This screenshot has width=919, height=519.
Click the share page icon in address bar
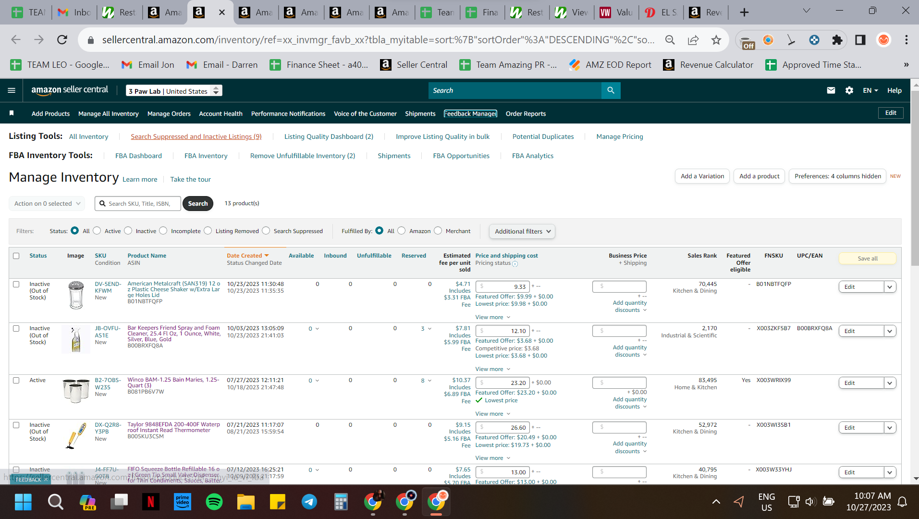(x=693, y=40)
